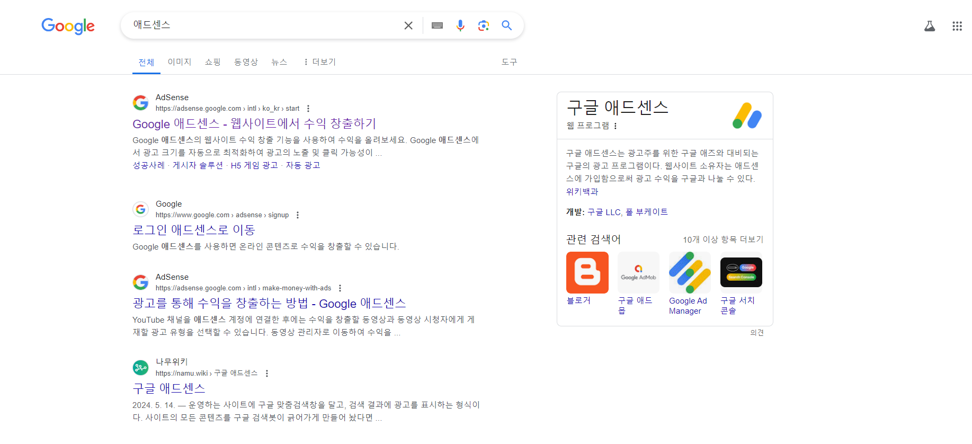Screen dimensions: 972x444
Task: Open 로그인 애드센스로 이동 result
Action: pos(194,230)
